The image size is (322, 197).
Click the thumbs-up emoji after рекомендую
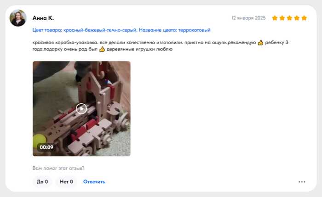[x=260, y=43]
